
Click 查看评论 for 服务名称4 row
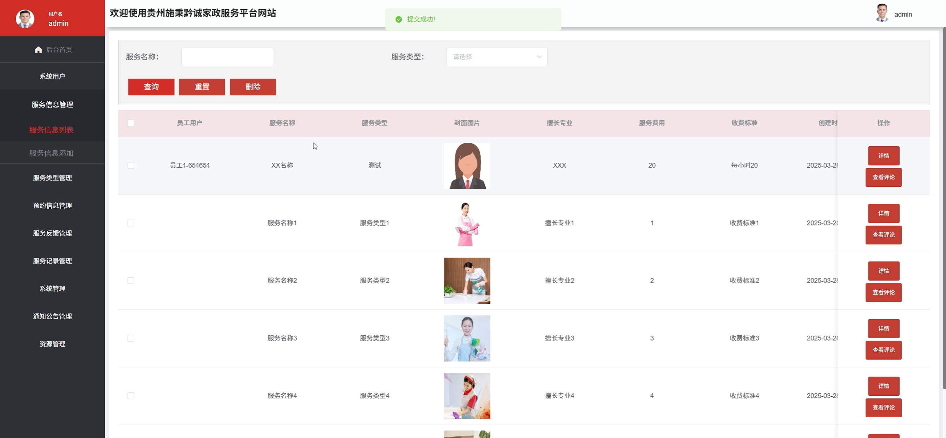coord(883,407)
